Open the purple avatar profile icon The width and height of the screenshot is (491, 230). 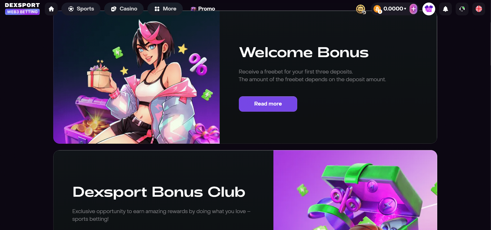(429, 9)
